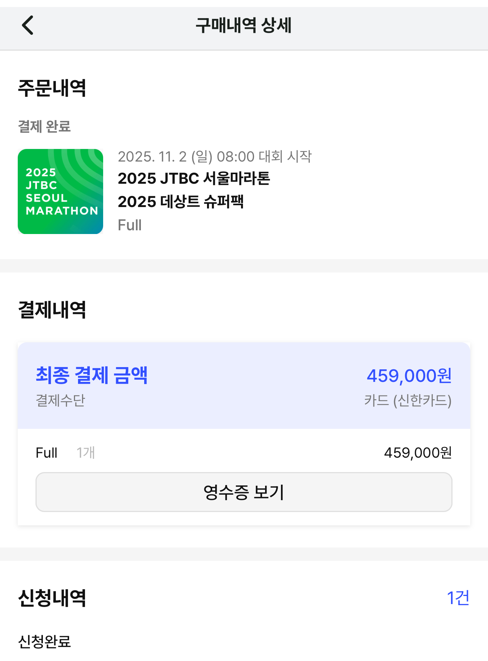This screenshot has height=661, width=488.
Task: Click the blue 459,000원 total amount
Action: [x=409, y=376]
